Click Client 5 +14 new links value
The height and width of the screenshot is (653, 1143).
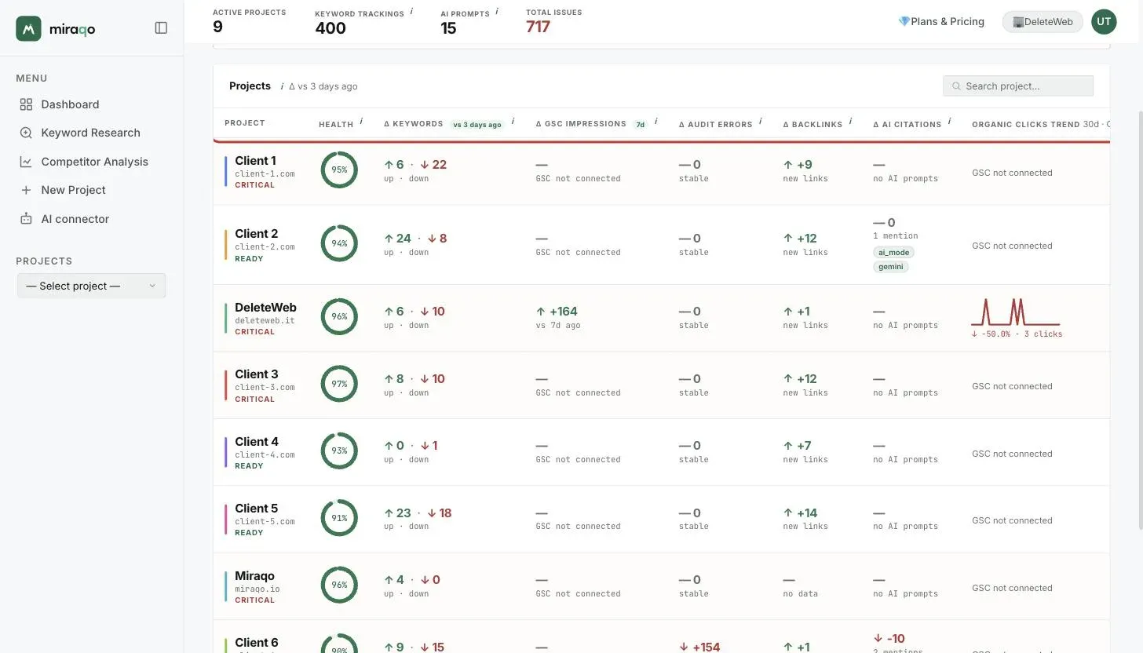(x=801, y=513)
